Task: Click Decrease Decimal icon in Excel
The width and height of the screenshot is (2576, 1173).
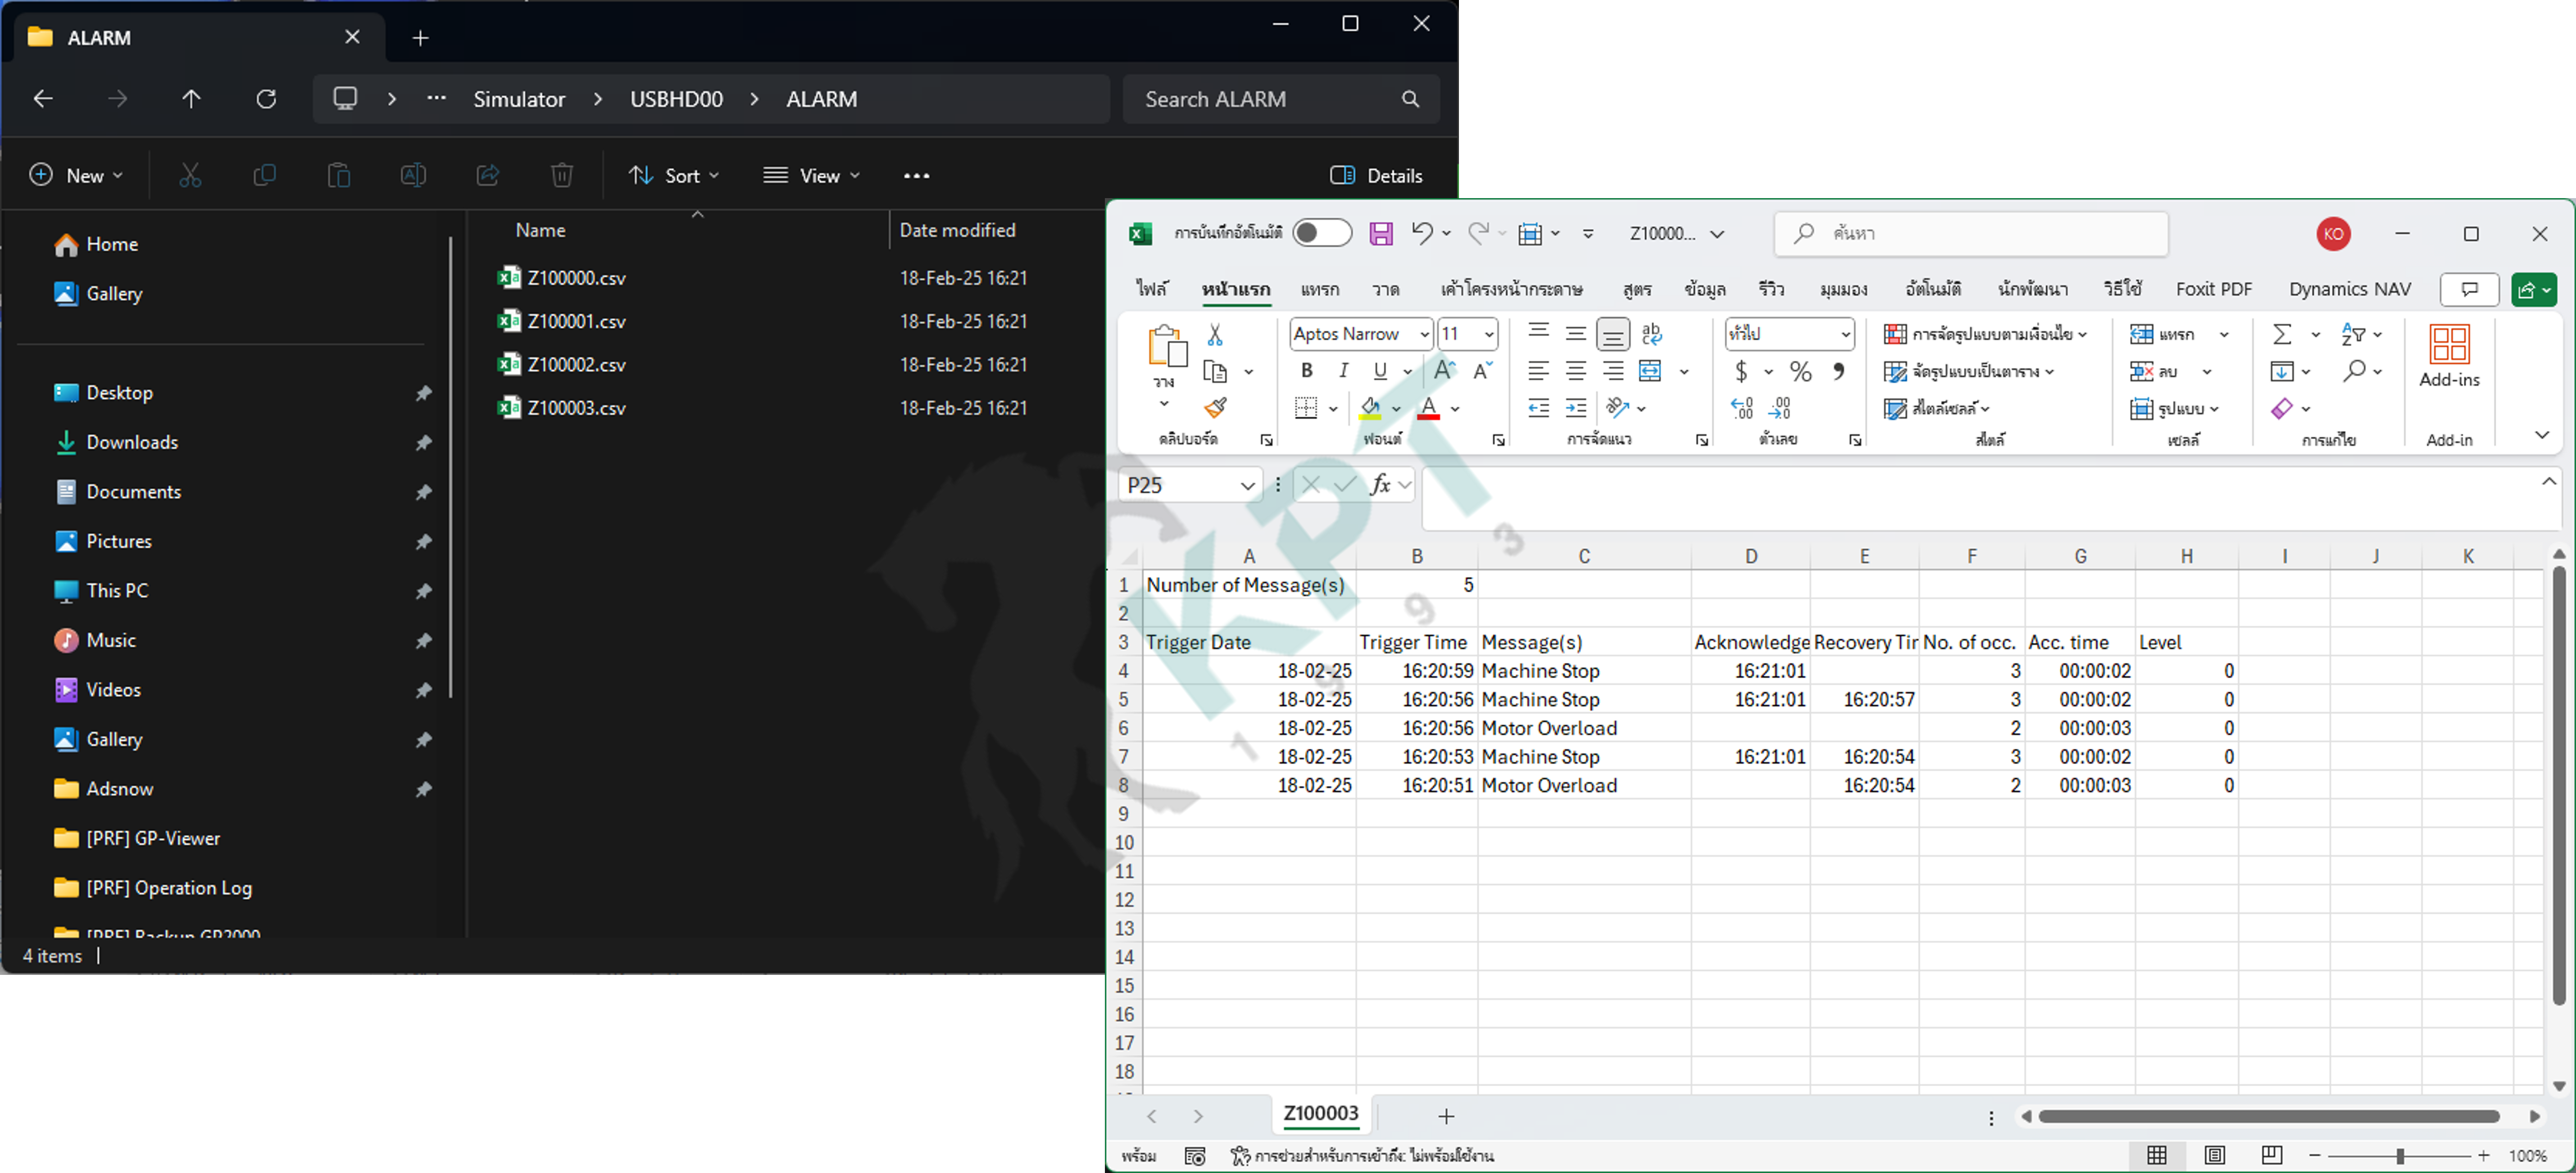Action: tap(1780, 408)
